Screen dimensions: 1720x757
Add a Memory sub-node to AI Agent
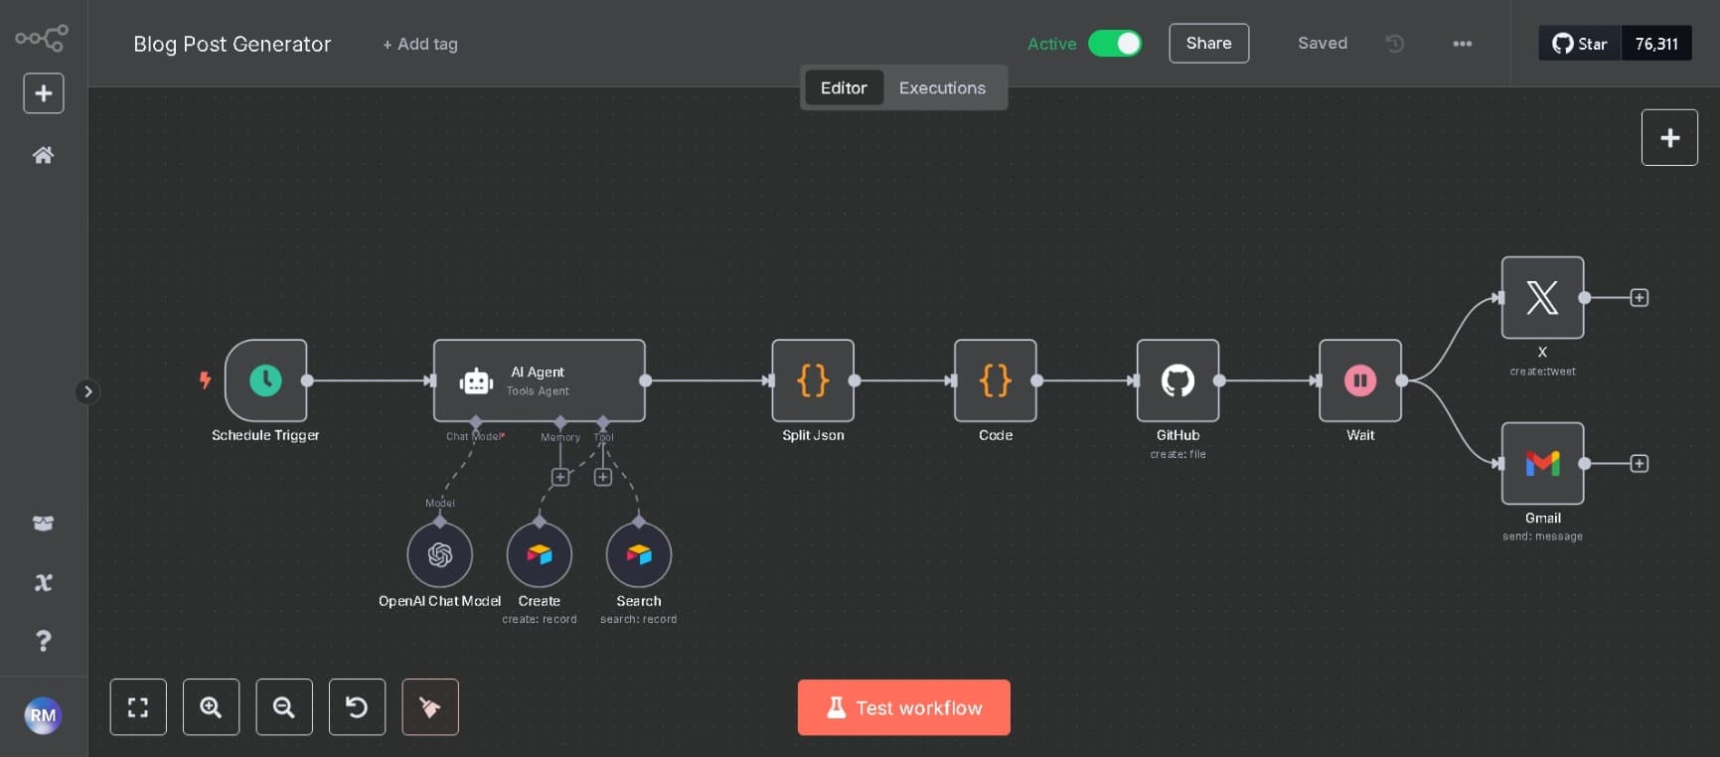[x=560, y=477]
